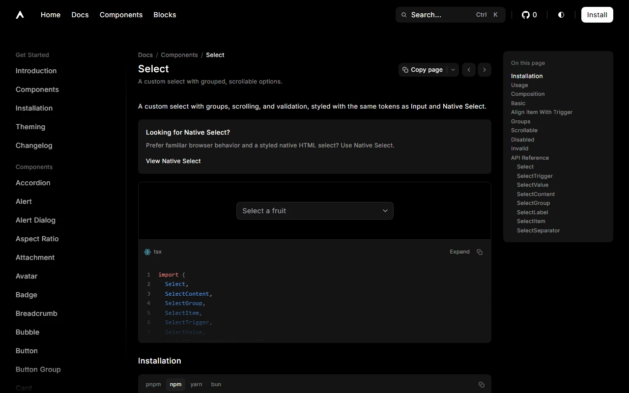Jump to Composition section
Image resolution: width=629 pixels, height=393 pixels.
(528, 94)
